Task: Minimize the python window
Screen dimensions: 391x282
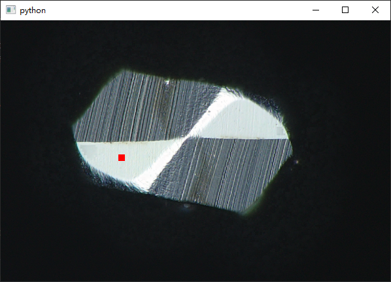Action: click(x=316, y=10)
